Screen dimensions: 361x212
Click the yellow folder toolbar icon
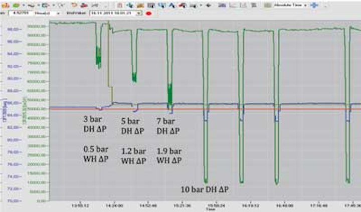pos(140,6)
